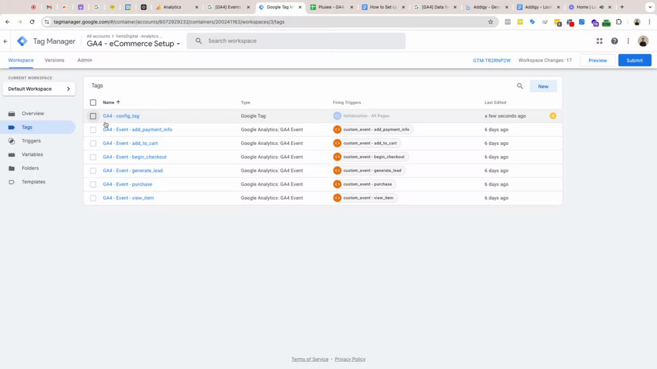Click the Triggers sidebar icon
This screenshot has height=369, width=657.
(x=12, y=141)
